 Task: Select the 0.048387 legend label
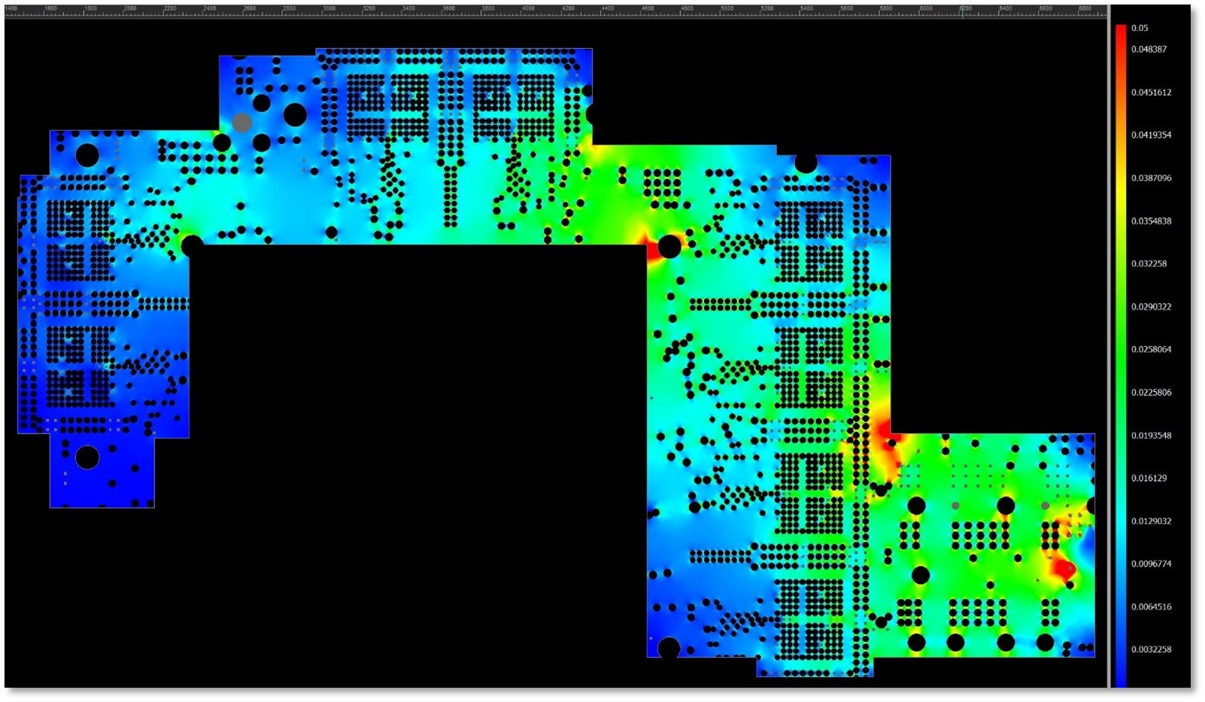click(1149, 50)
